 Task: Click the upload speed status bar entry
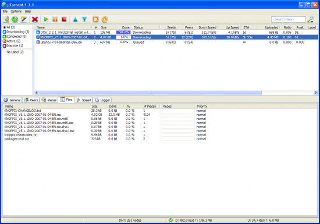263,220
